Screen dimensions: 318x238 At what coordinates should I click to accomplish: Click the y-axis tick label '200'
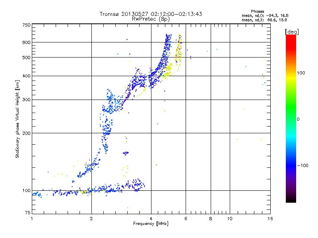click(x=27, y=133)
